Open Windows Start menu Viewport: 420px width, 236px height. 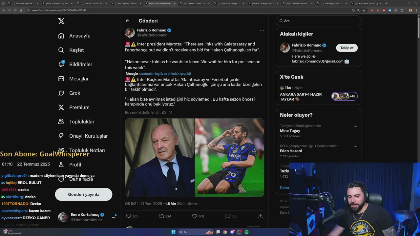point(173,232)
